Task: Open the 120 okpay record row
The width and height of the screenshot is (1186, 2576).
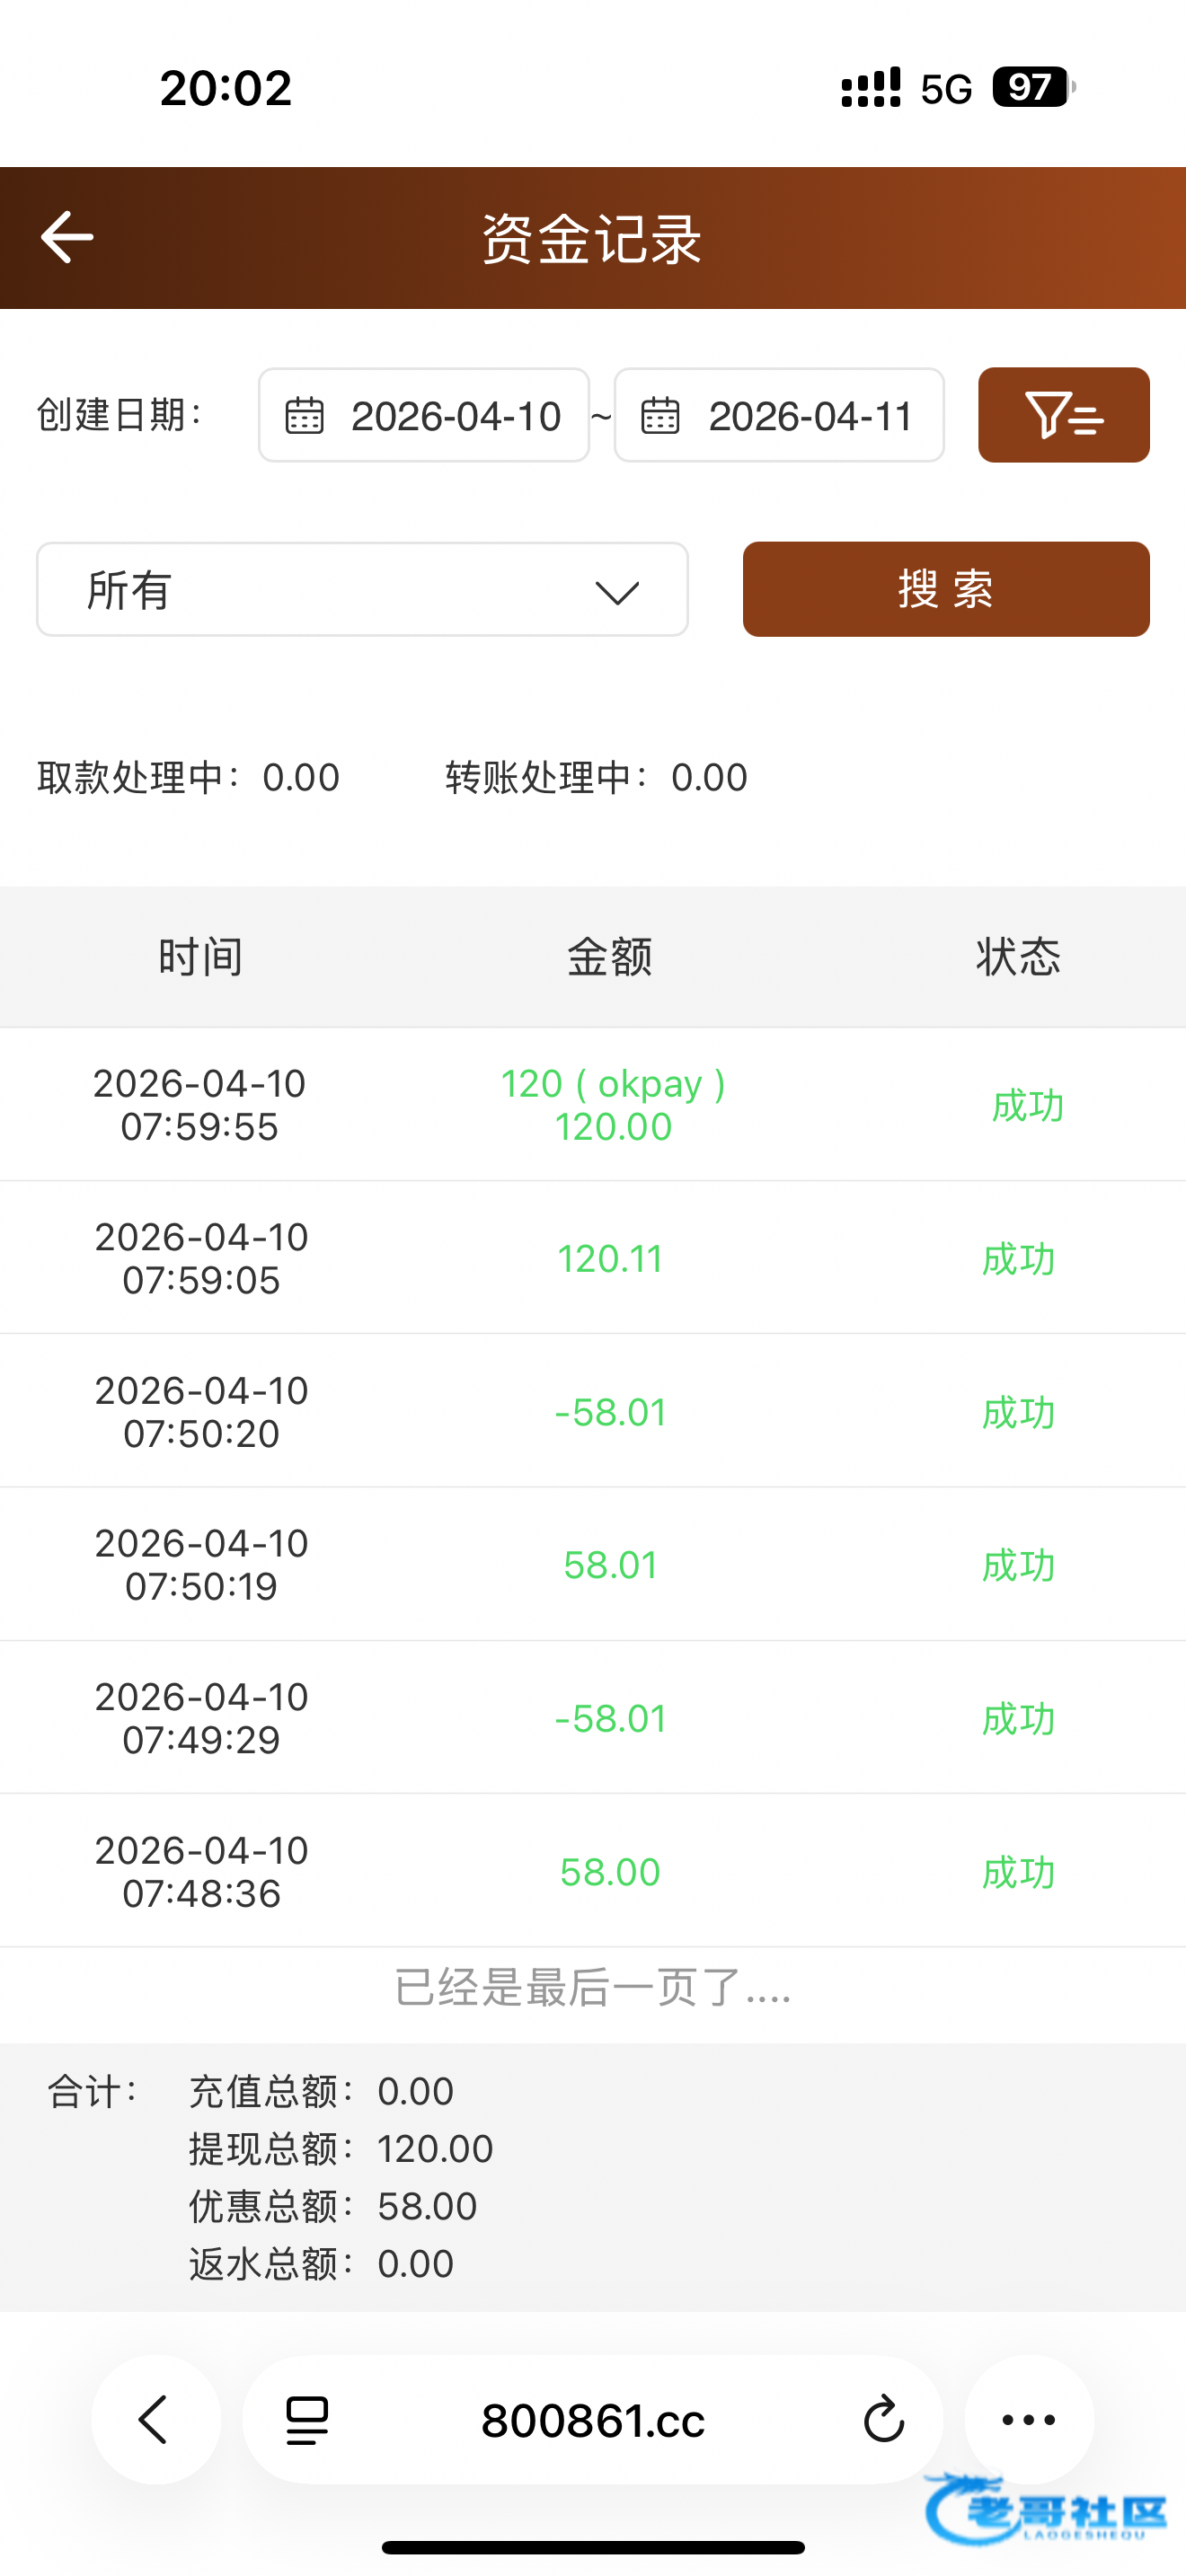Action: pyautogui.click(x=612, y=1105)
